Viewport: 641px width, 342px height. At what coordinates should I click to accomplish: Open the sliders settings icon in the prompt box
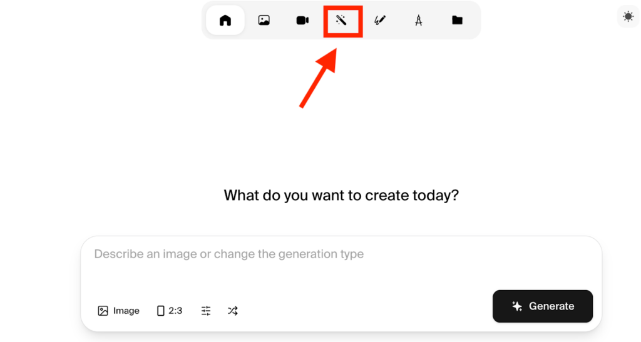click(x=206, y=311)
